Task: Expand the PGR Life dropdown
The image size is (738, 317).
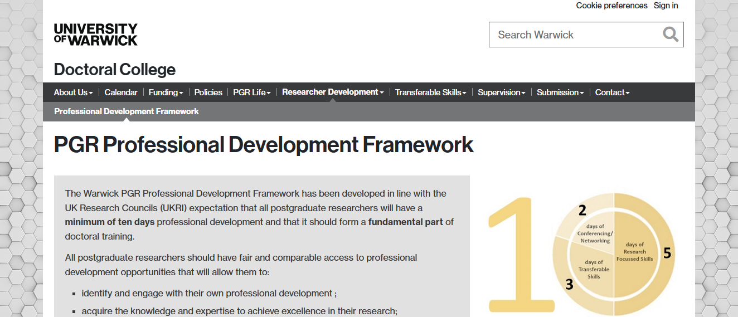Action: (251, 92)
